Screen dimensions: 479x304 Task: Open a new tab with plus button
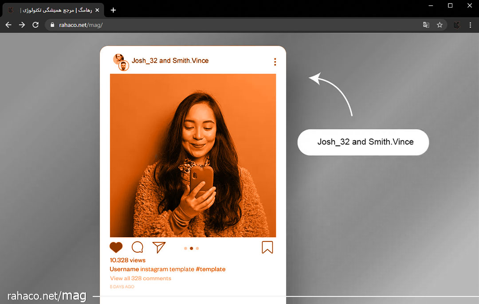click(113, 10)
